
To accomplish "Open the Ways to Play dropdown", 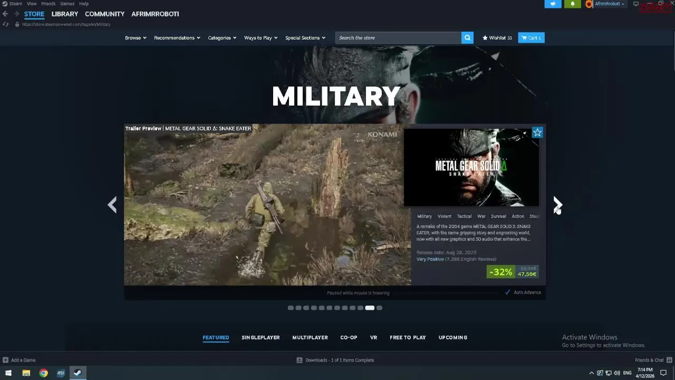I will tap(261, 37).
